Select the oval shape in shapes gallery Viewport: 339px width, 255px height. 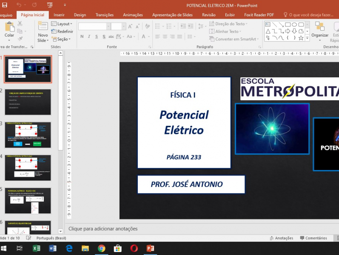(x=294, y=24)
